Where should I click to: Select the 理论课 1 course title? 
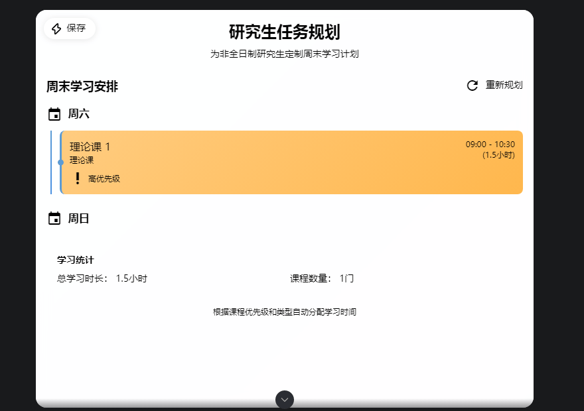pos(90,147)
